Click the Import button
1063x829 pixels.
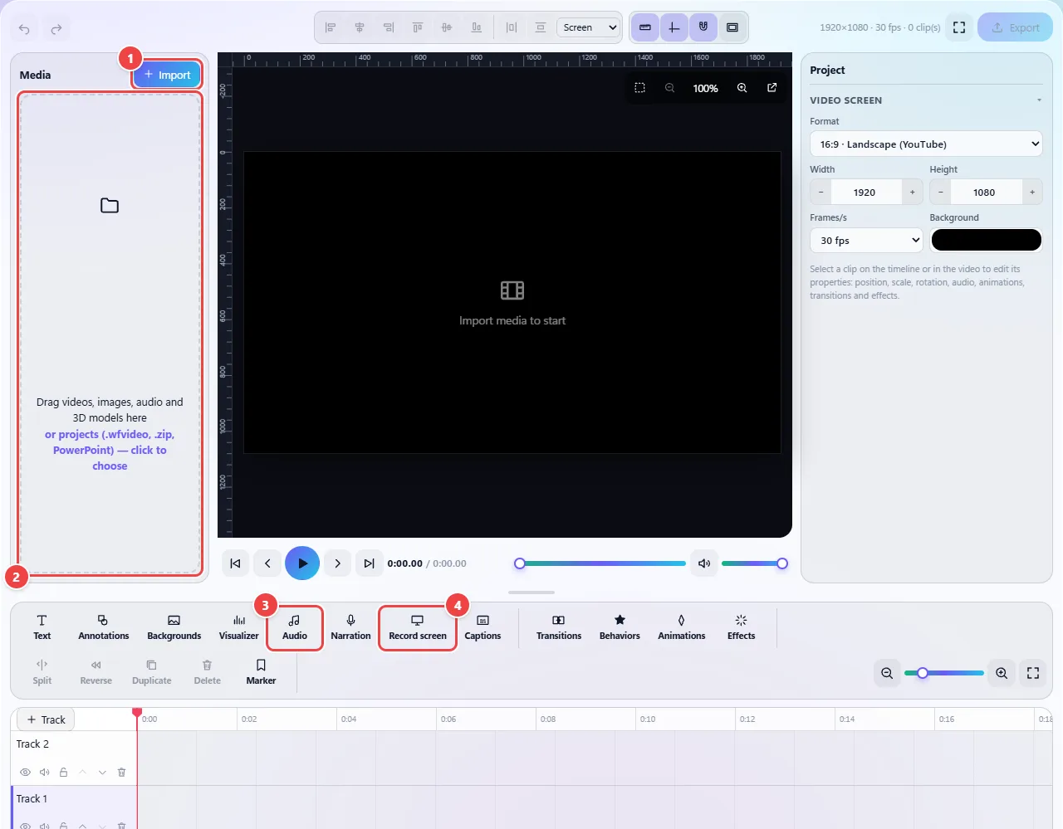[167, 75]
